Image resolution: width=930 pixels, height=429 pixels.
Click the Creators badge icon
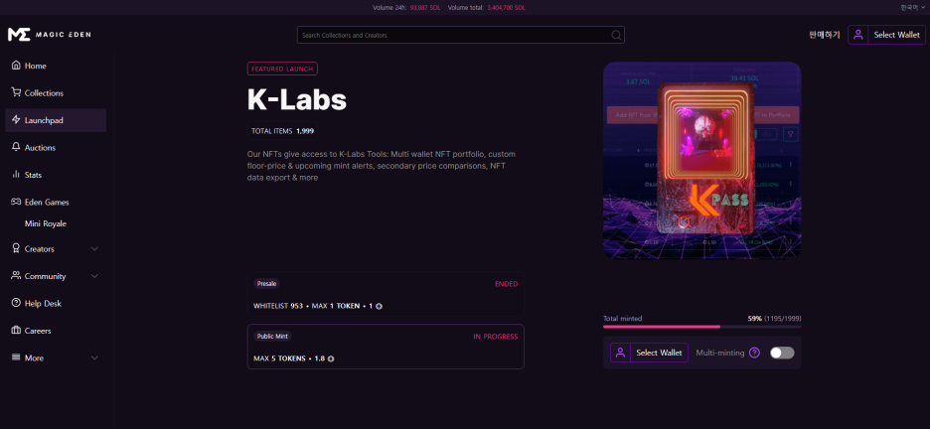(x=16, y=249)
